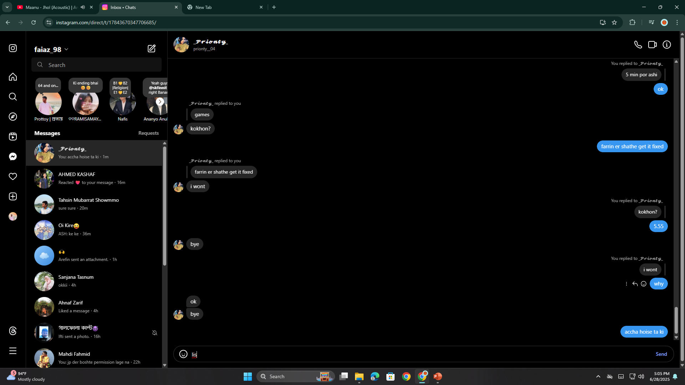Select the Messages heading tab
Screen dimensions: 685x385
pyautogui.click(x=47, y=133)
